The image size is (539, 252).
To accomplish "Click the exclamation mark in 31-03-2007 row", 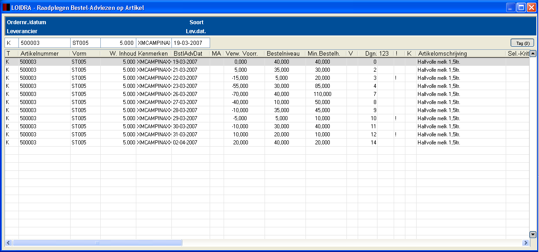I will 396,135.
